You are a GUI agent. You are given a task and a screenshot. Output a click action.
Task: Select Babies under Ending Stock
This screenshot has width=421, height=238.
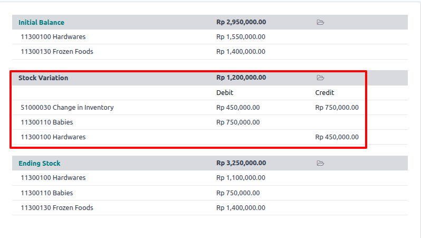point(47,193)
